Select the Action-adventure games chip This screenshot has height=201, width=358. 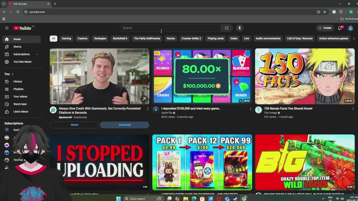334,39
